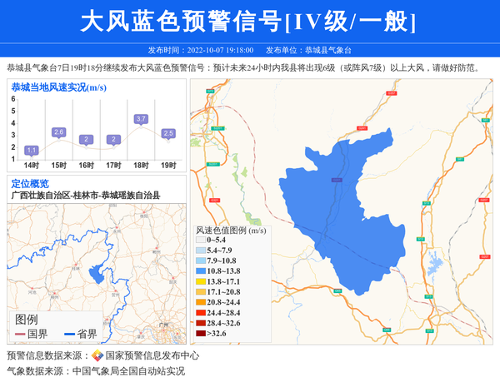Select the 13.8~17.1 yellow legend swatch

[x=201, y=282]
